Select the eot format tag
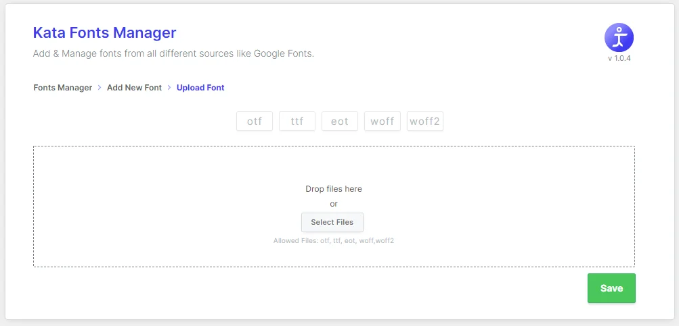This screenshot has width=679, height=326. 340,121
